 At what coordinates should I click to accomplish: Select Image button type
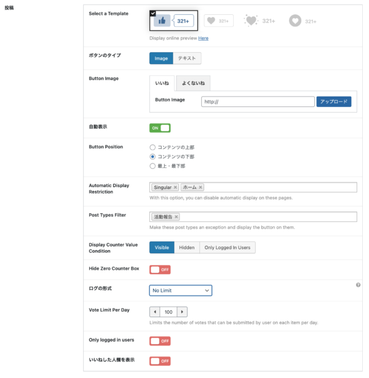click(161, 58)
